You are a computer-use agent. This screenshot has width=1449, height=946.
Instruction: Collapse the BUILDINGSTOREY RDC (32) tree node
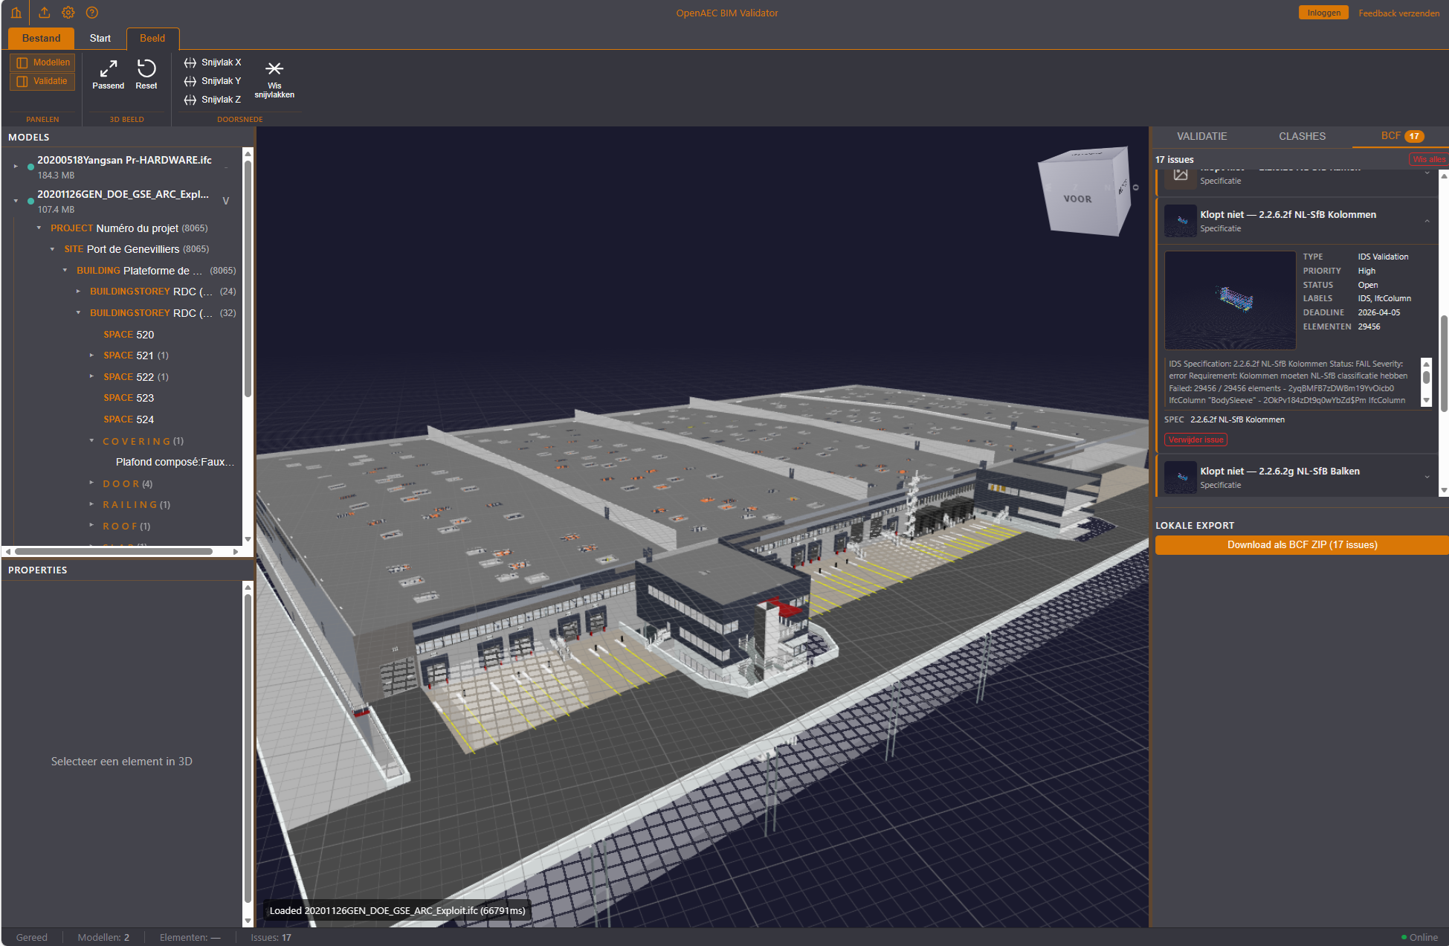point(78,312)
